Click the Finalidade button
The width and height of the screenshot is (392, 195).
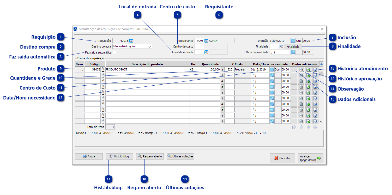[x=293, y=46]
